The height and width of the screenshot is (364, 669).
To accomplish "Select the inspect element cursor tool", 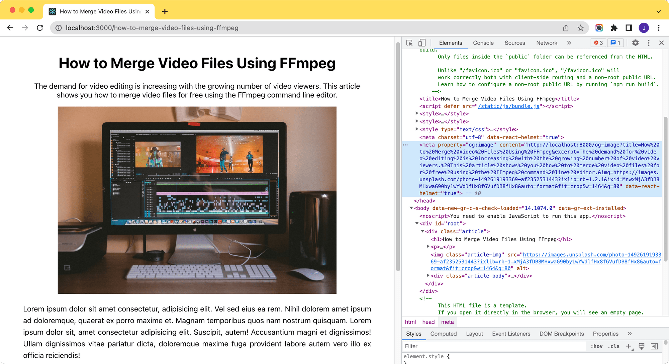I will point(409,43).
